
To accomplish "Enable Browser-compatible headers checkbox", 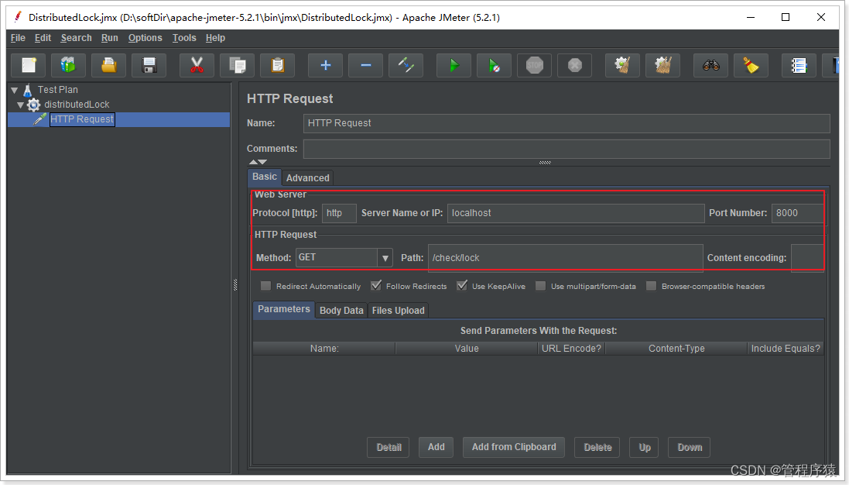I will (x=652, y=286).
